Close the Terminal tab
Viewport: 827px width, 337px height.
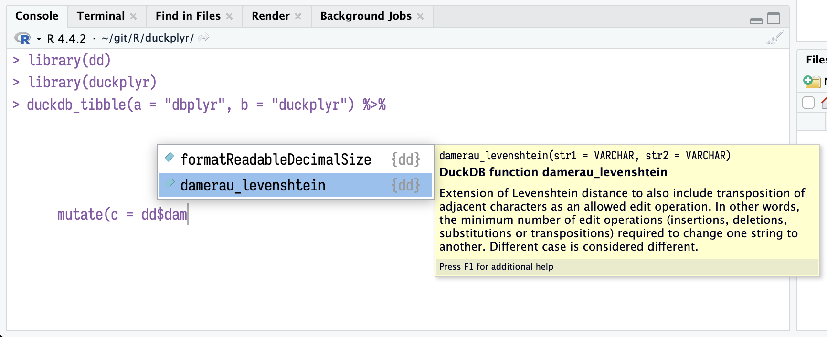134,17
